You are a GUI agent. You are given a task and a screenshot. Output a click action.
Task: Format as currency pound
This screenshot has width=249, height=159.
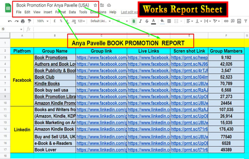click(55, 21)
